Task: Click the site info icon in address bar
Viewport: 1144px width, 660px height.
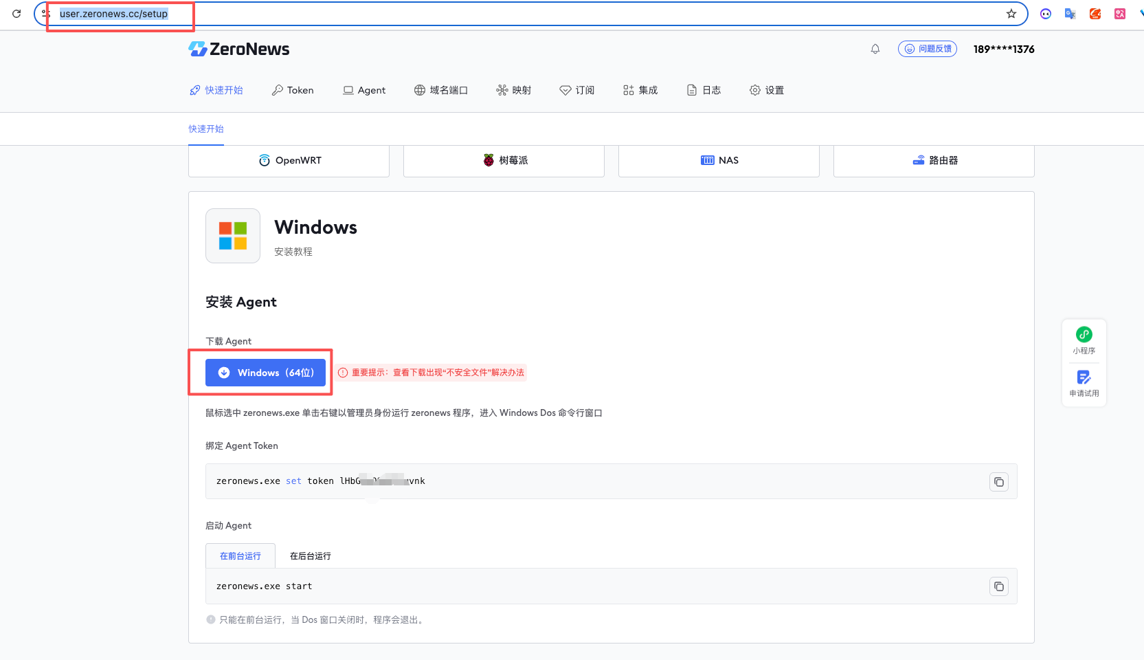Action: (x=46, y=14)
